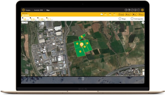165x95 pixels.
Task: Toggle the Fertirrigación status indicator
Action: (132, 19)
